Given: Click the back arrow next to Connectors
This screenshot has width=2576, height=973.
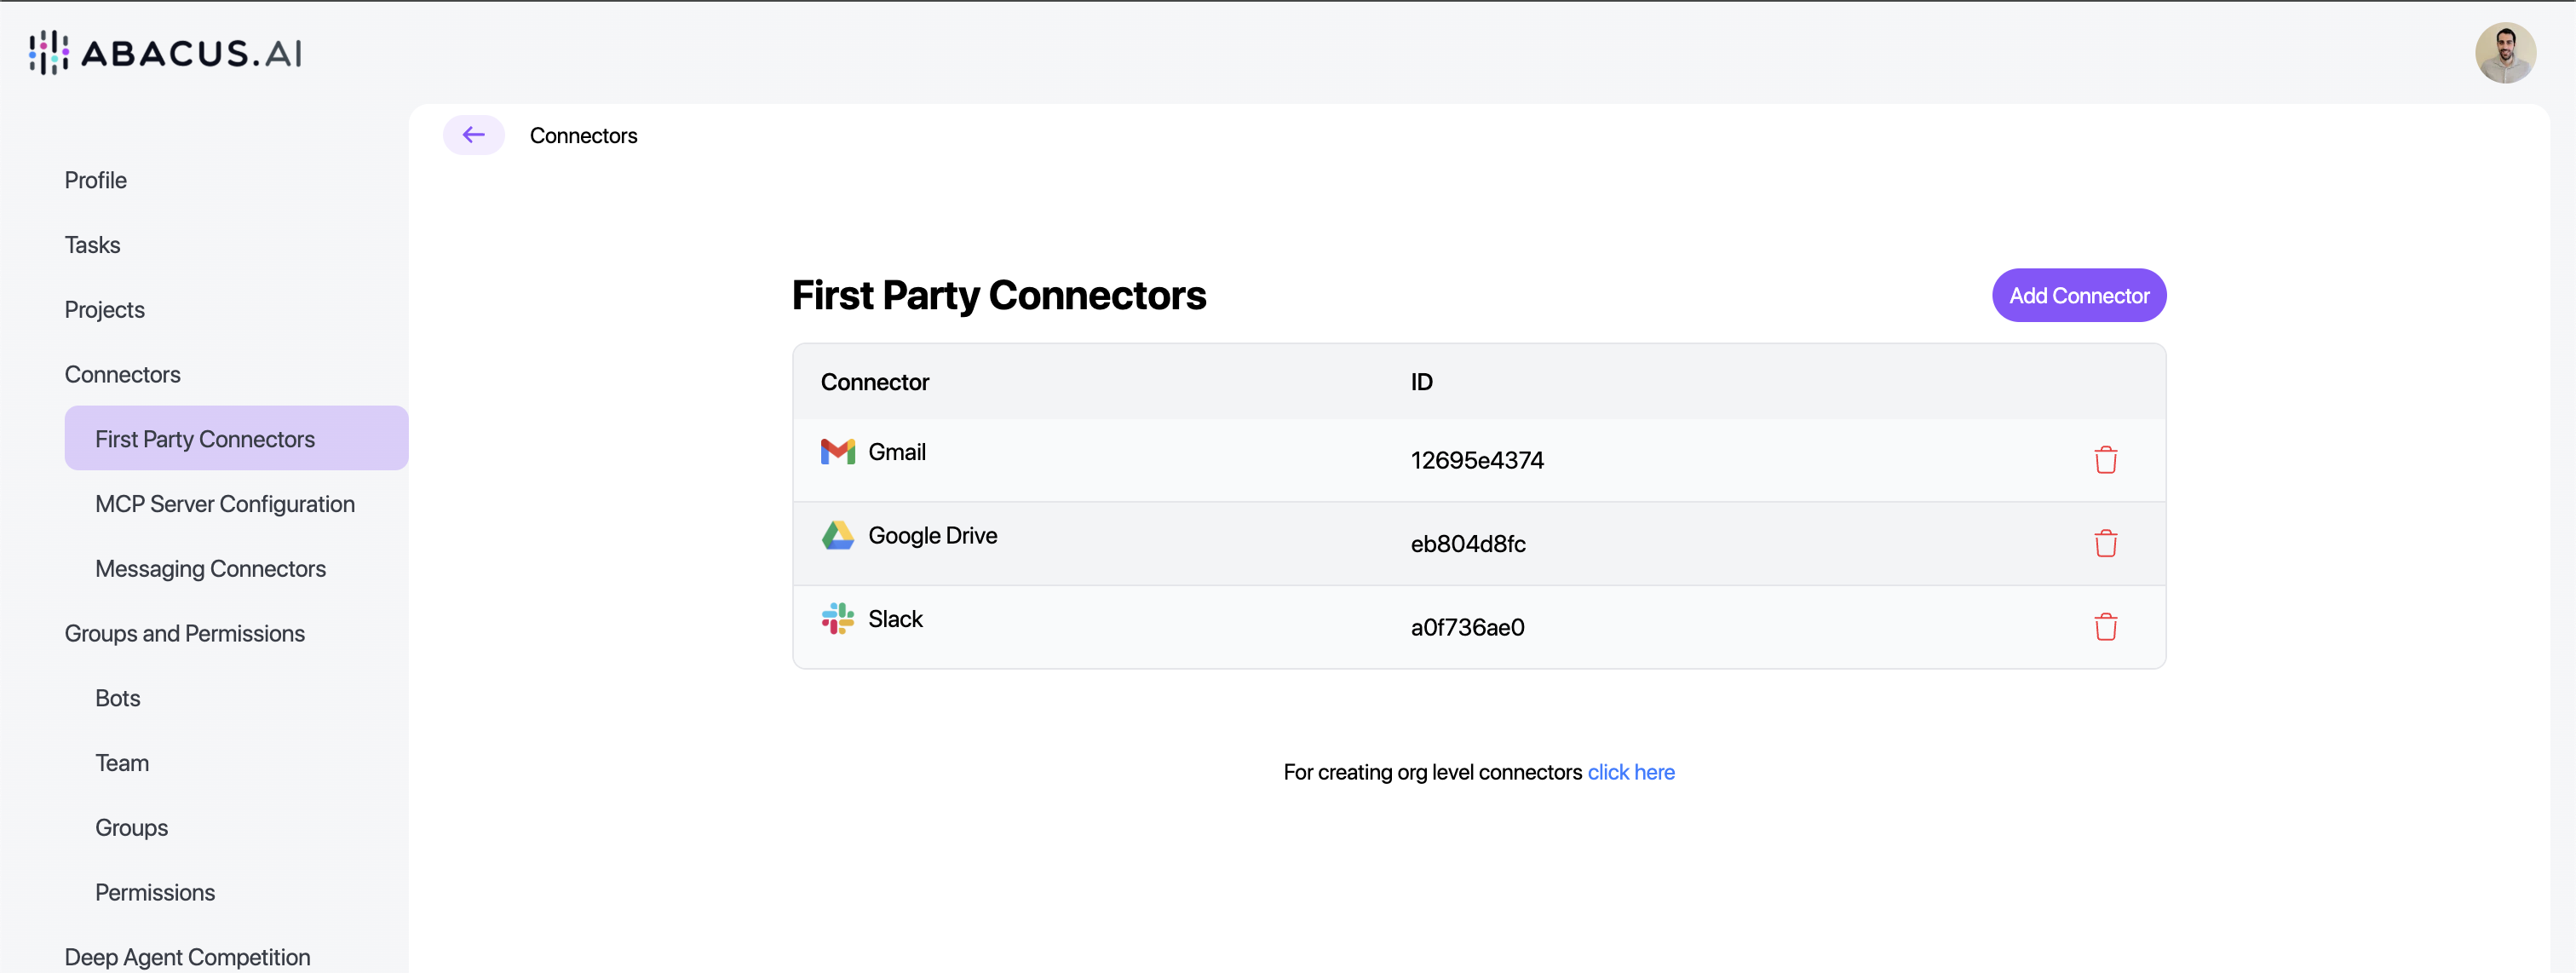Looking at the screenshot, I should (x=473, y=135).
